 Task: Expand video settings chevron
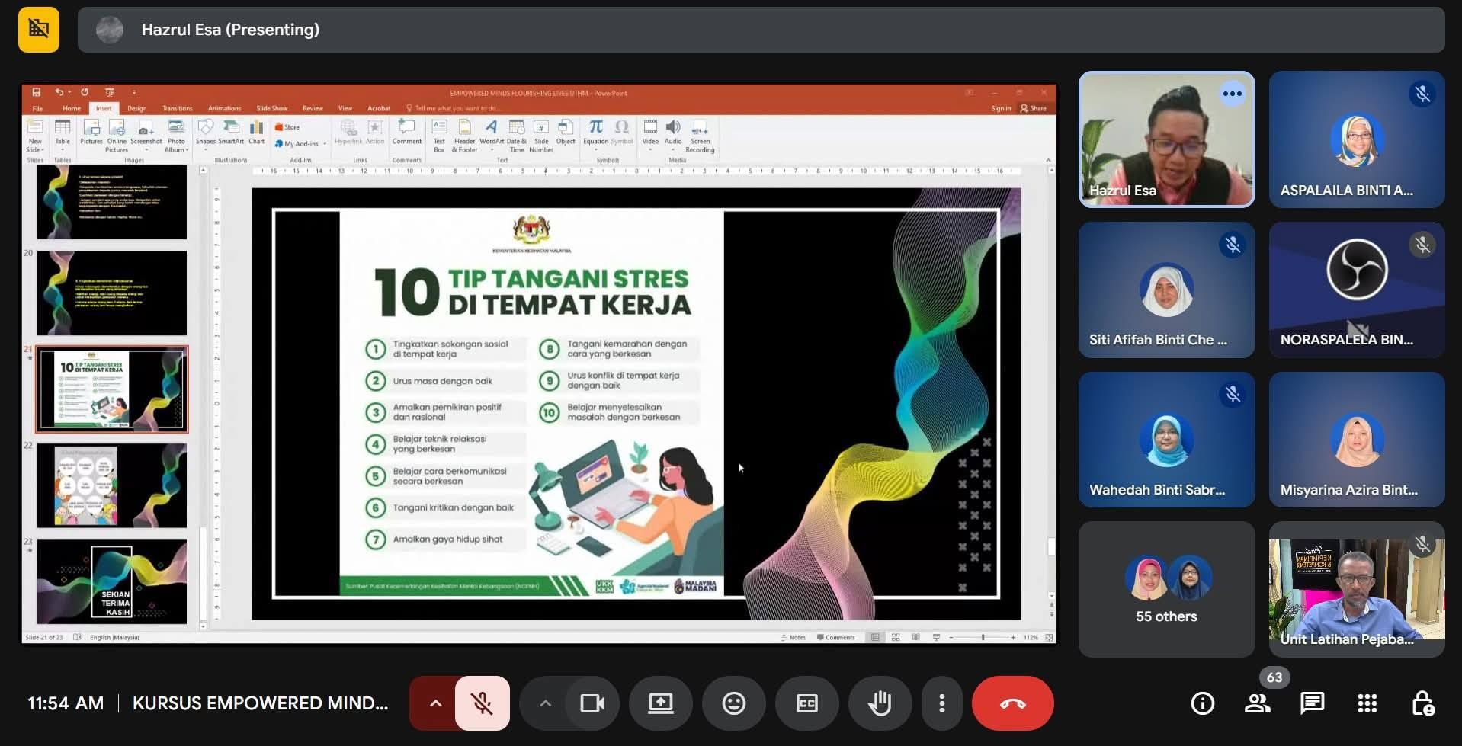(x=545, y=703)
